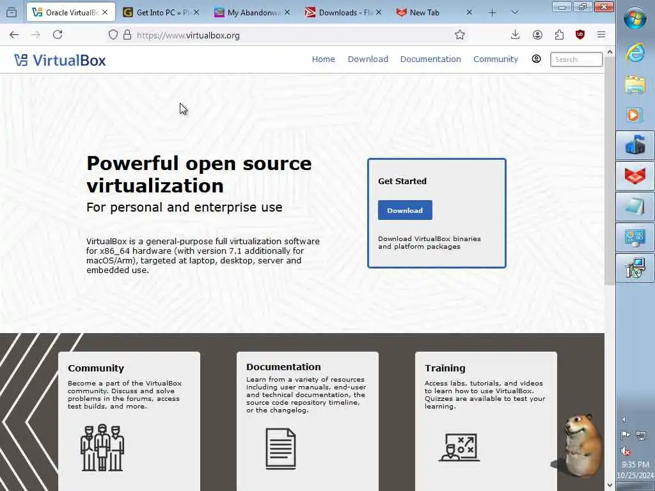Screen dimensions: 655x491
Task: Open the Firefox View icon
Action: tap(12, 13)
